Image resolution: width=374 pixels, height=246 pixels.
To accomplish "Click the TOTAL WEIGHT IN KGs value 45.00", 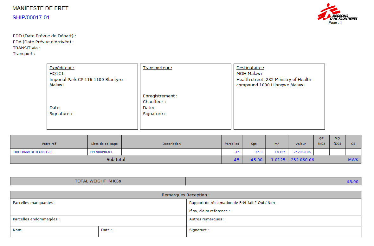I will (x=352, y=182).
